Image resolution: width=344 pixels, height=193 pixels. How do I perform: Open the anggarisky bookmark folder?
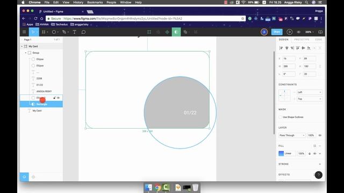80,25
